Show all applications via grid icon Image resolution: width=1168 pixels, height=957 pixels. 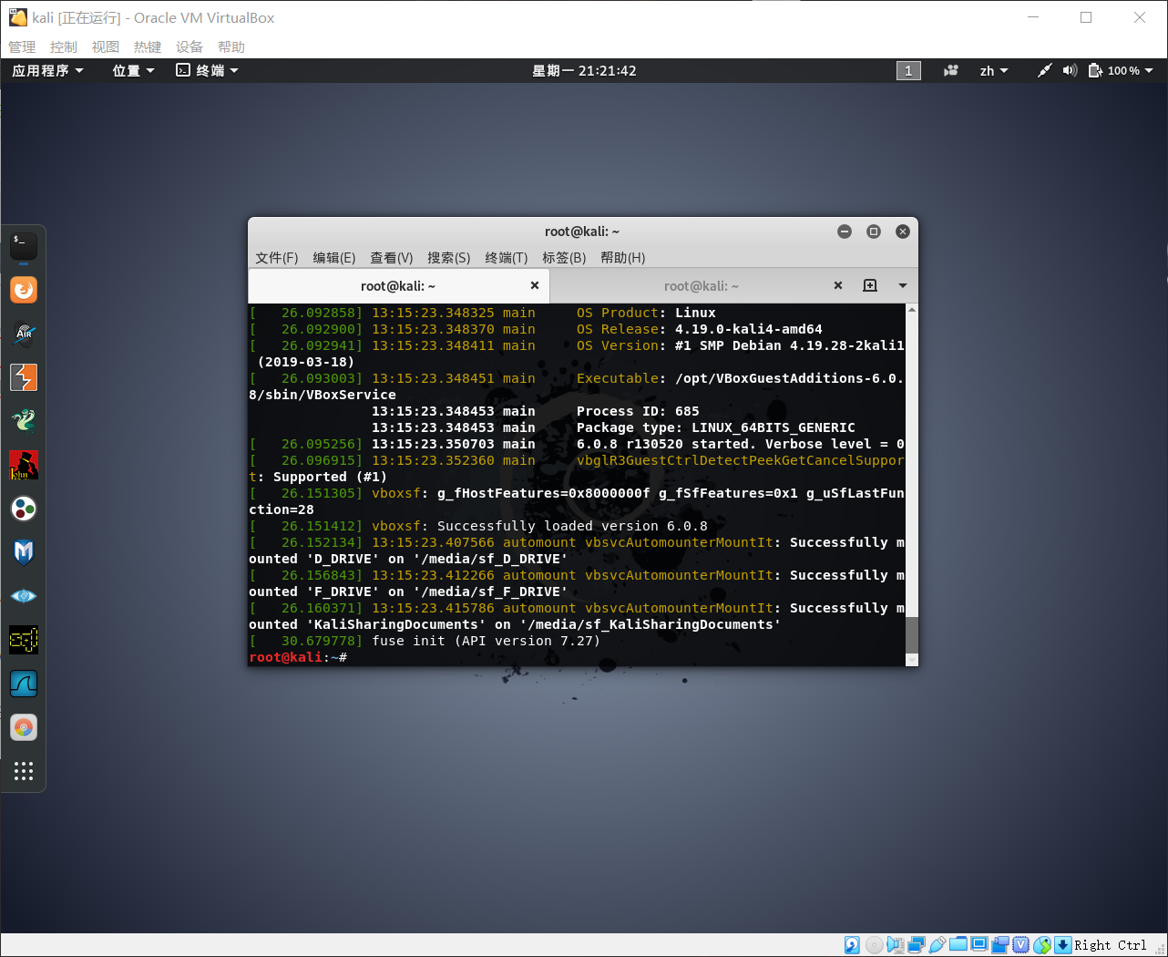pos(22,771)
